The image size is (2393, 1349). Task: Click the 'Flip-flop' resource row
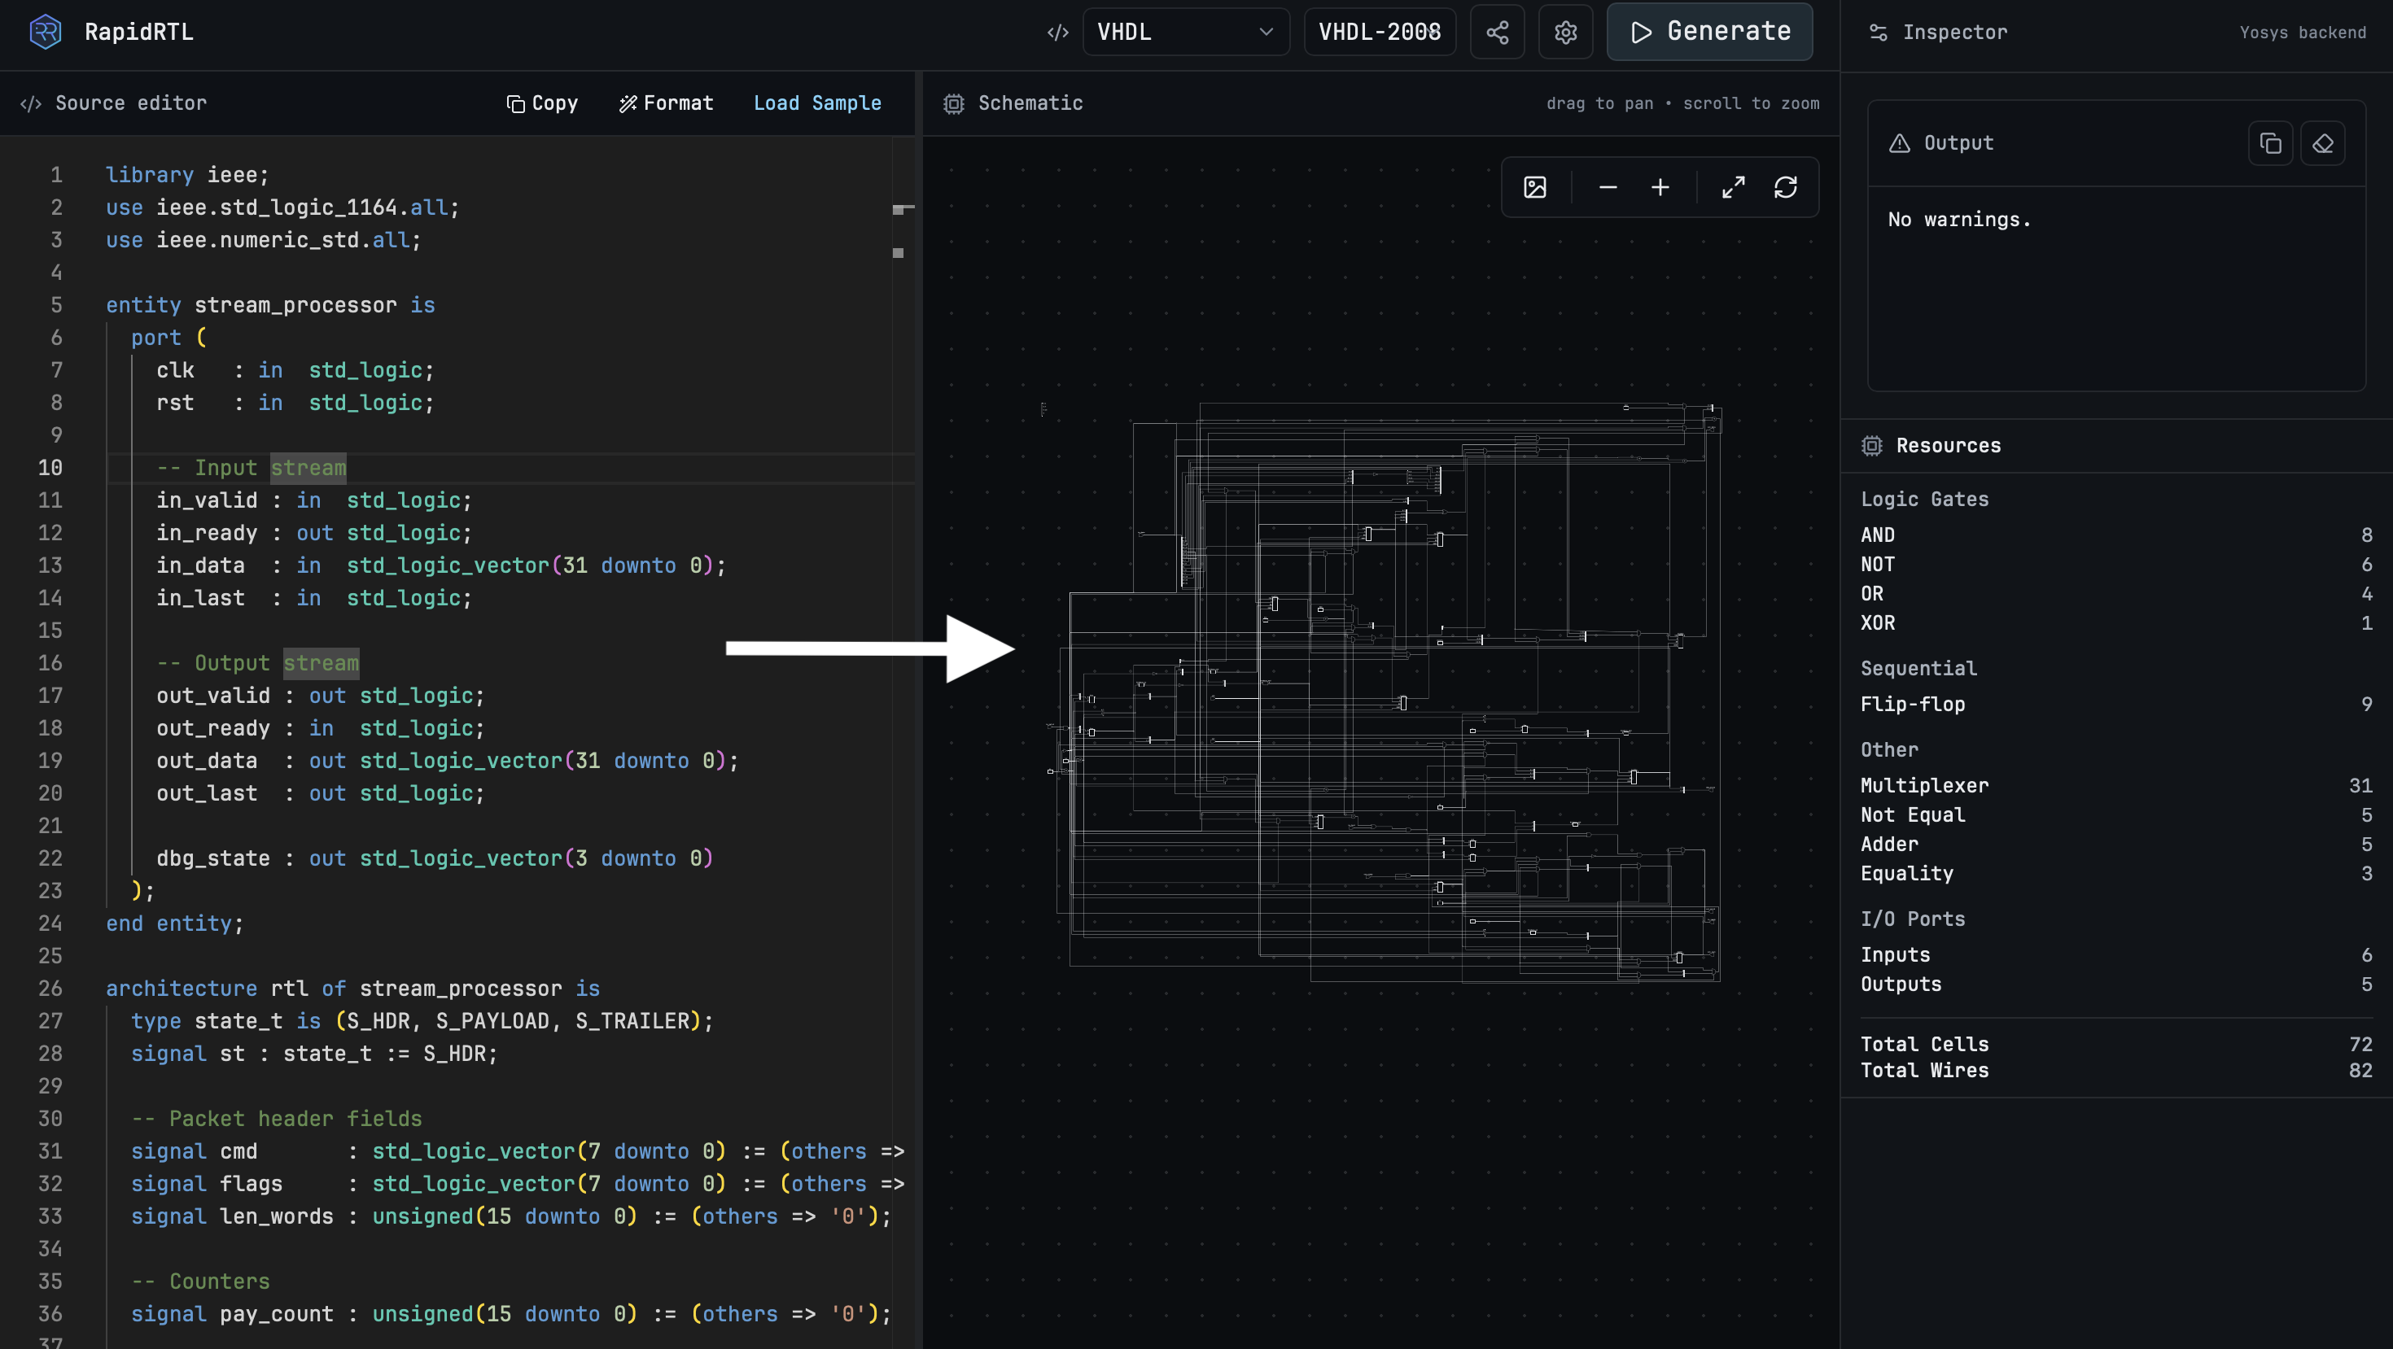[2116, 704]
